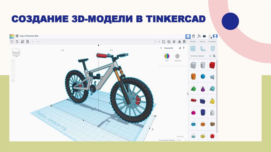Click the invite people icon

click(210, 36)
